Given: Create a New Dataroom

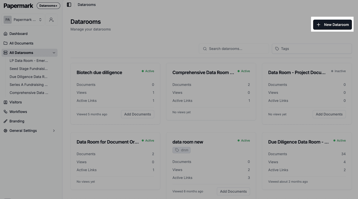Looking at the screenshot, I should 332,25.
